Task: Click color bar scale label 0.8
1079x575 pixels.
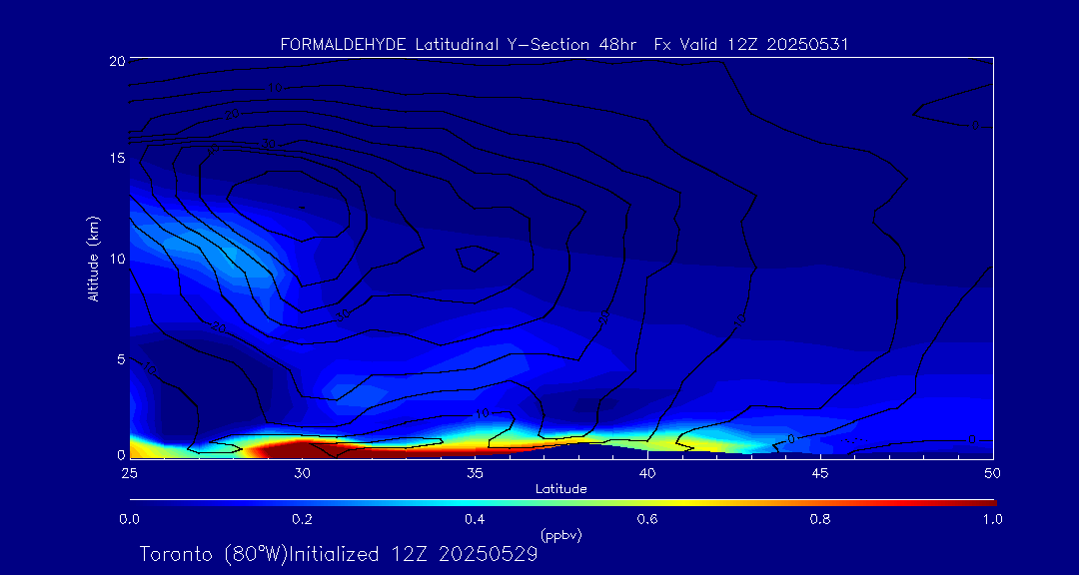Action: (x=820, y=519)
